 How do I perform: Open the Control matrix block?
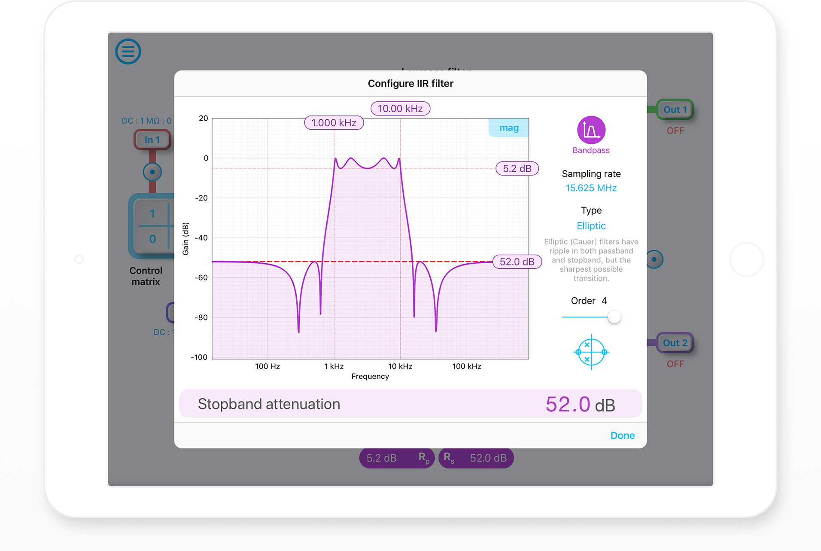tap(152, 226)
